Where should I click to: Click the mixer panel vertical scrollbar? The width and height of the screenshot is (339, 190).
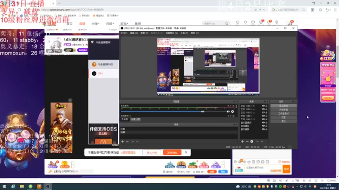point(236,107)
